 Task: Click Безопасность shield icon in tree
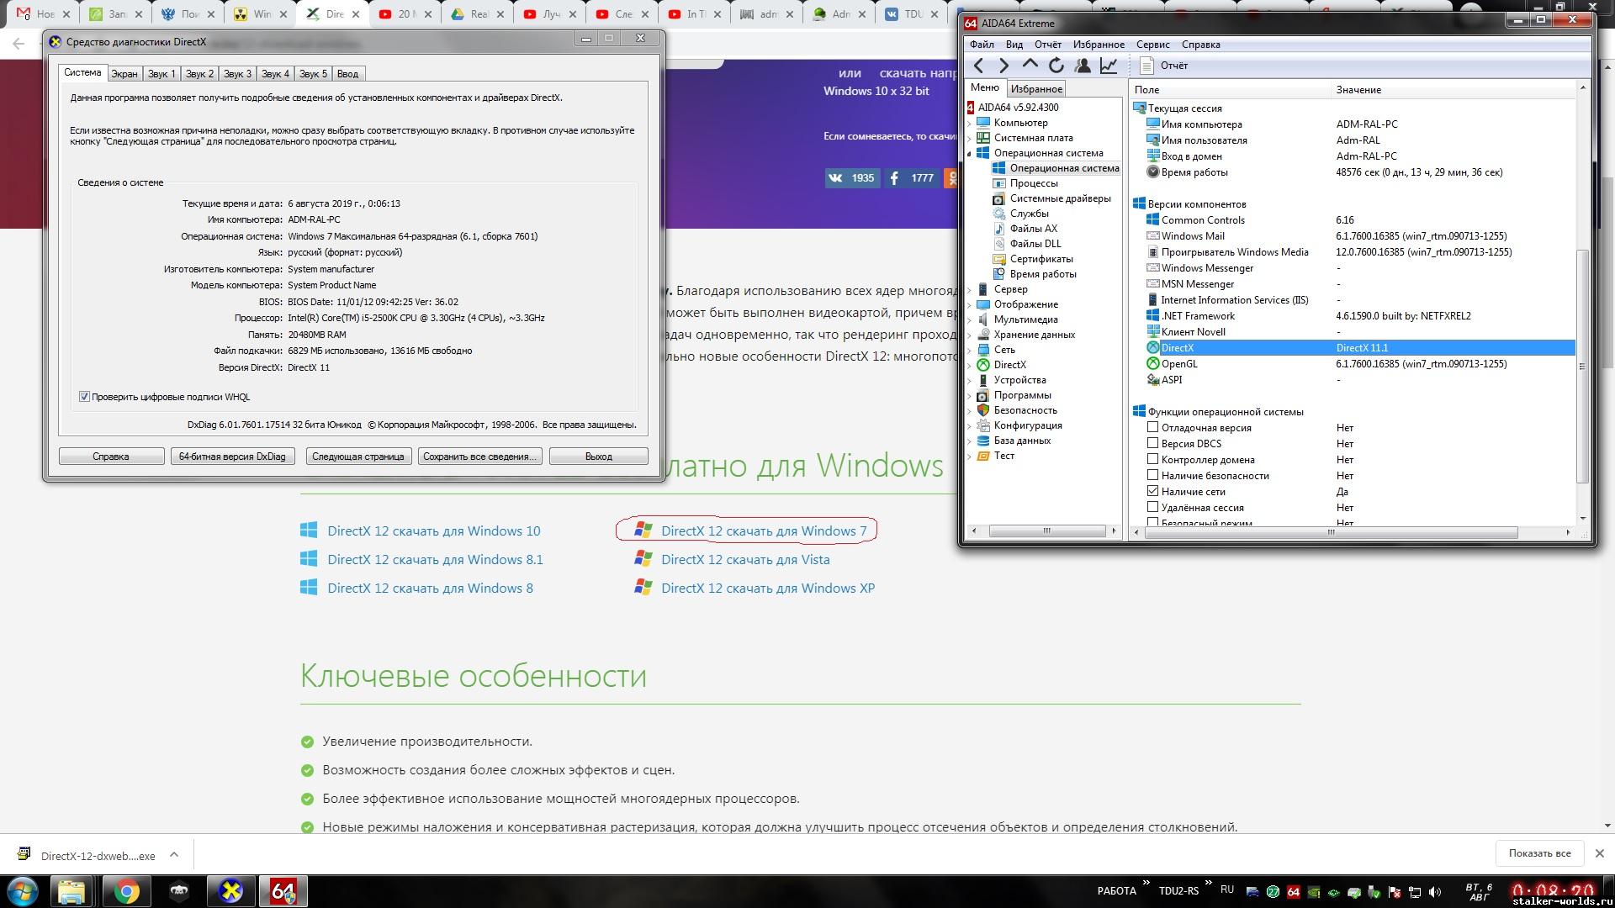pyautogui.click(x=982, y=410)
